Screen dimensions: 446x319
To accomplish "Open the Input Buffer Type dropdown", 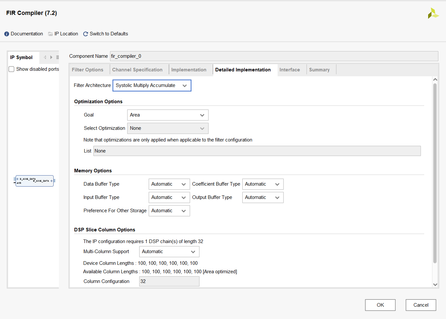I will [x=169, y=198].
